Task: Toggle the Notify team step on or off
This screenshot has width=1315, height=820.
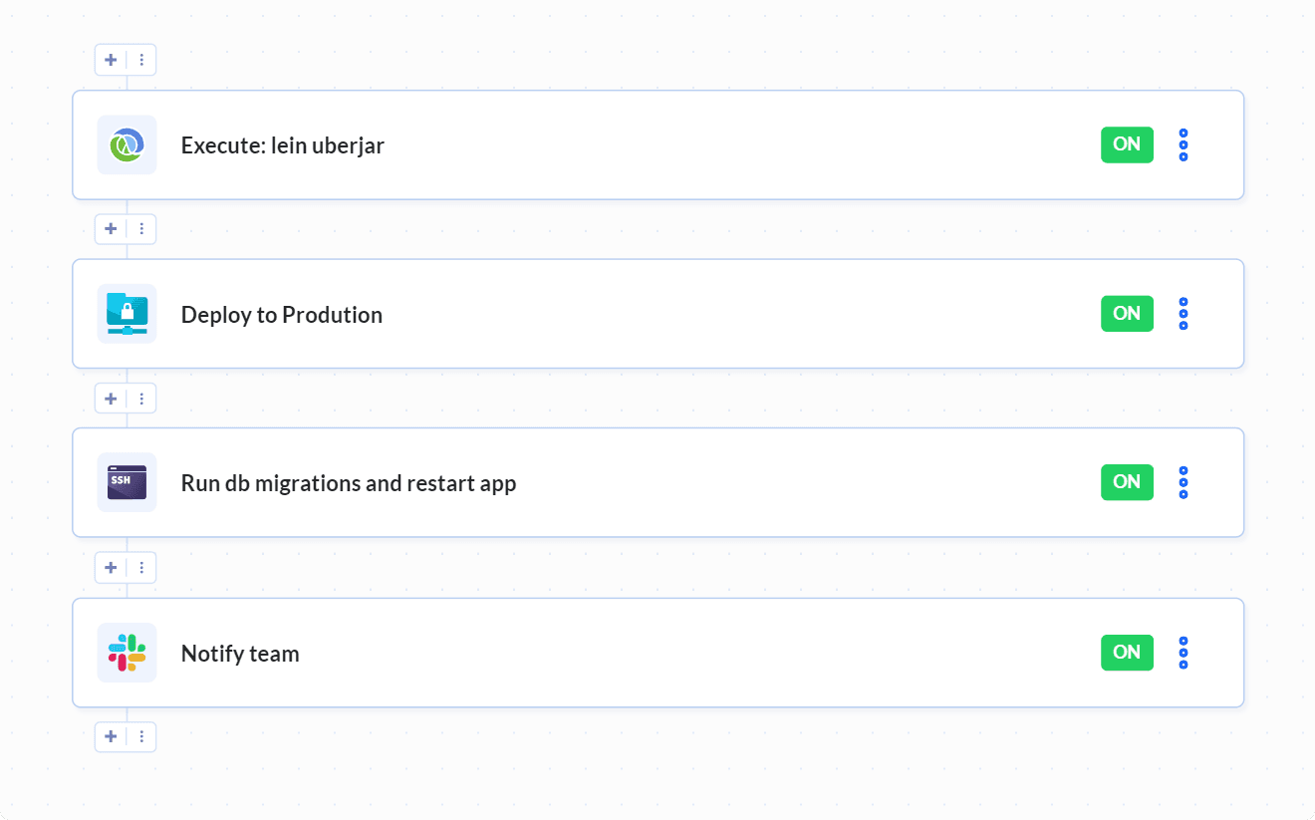Action: 1127,653
